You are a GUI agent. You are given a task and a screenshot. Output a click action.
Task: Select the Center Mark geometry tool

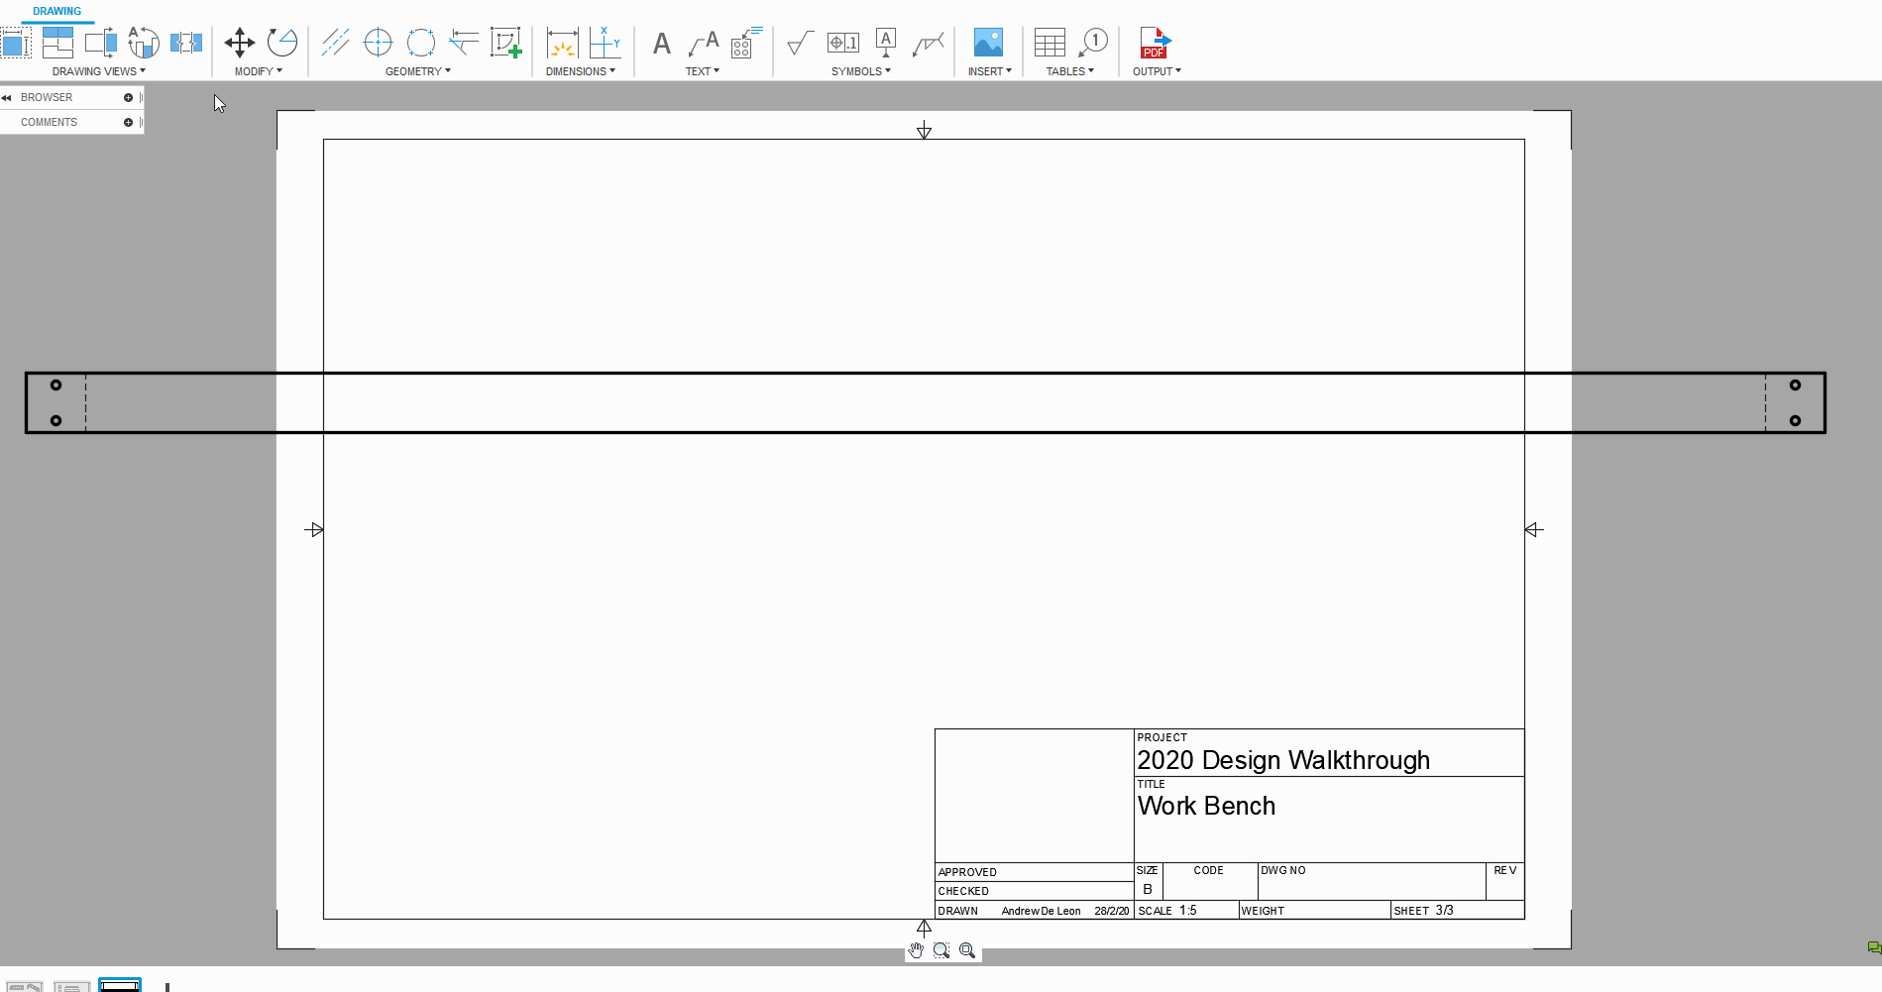point(378,43)
